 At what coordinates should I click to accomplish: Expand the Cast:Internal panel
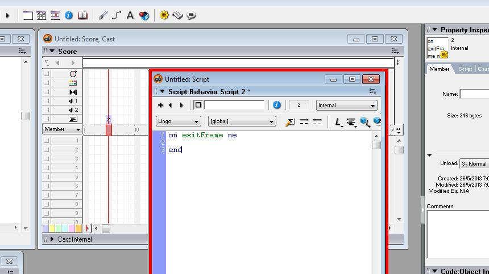[x=52, y=239]
